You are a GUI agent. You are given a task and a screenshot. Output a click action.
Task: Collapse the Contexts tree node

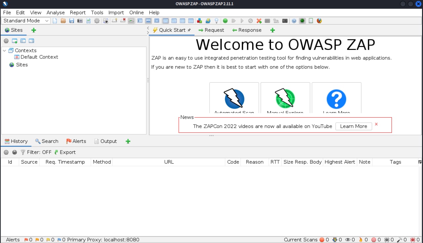pos(5,51)
